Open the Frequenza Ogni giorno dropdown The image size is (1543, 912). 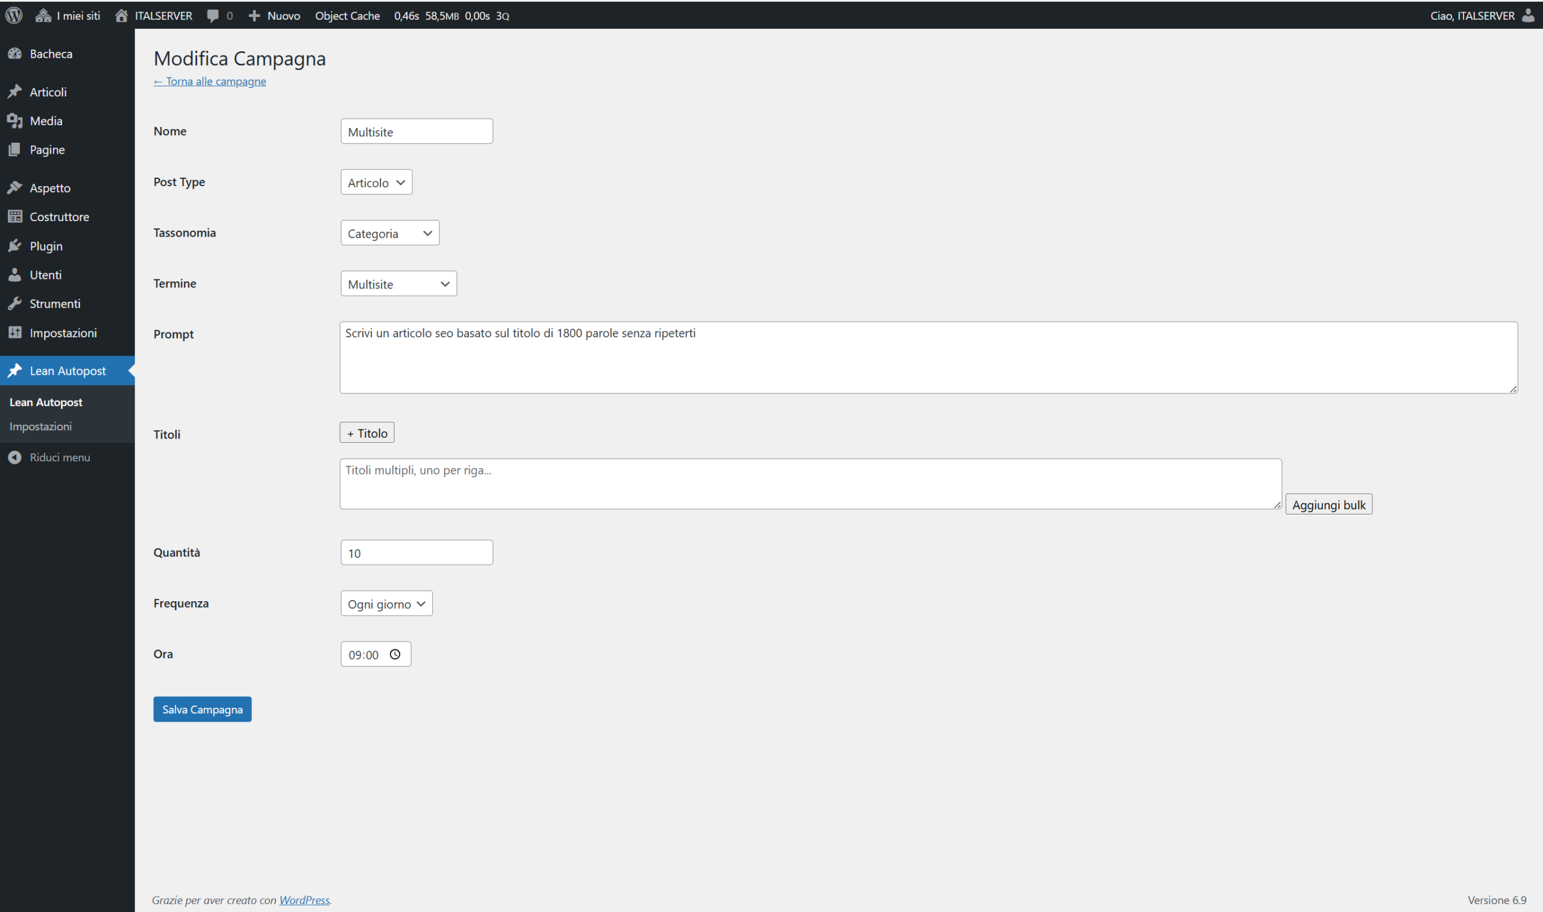[386, 604]
